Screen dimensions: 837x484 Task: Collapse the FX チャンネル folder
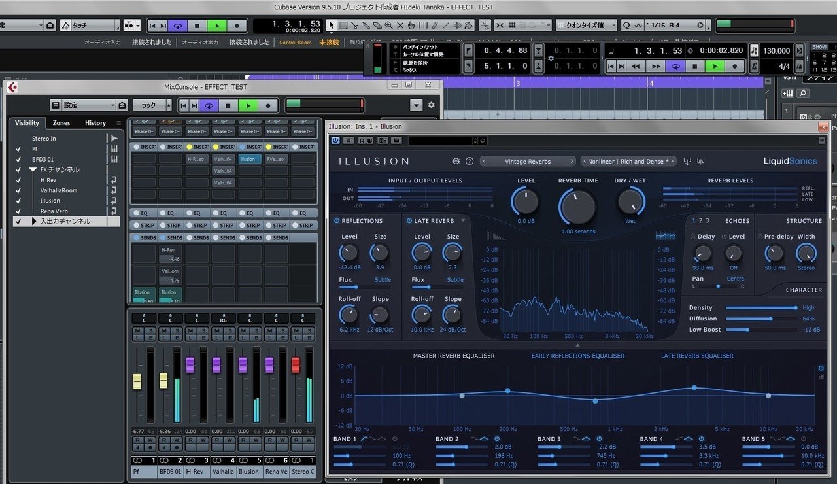tap(33, 169)
